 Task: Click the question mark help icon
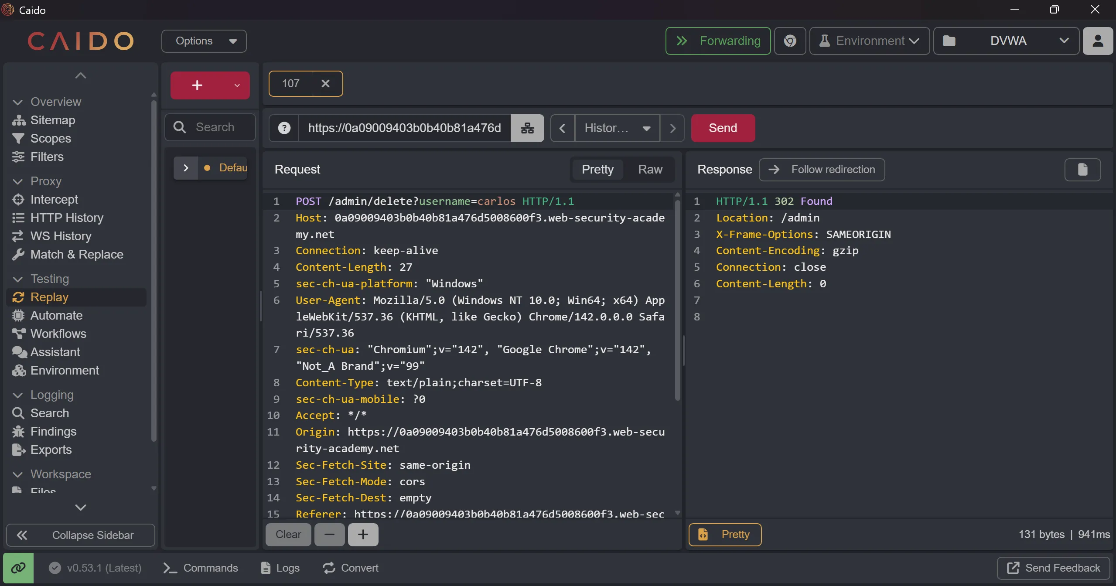click(x=284, y=128)
